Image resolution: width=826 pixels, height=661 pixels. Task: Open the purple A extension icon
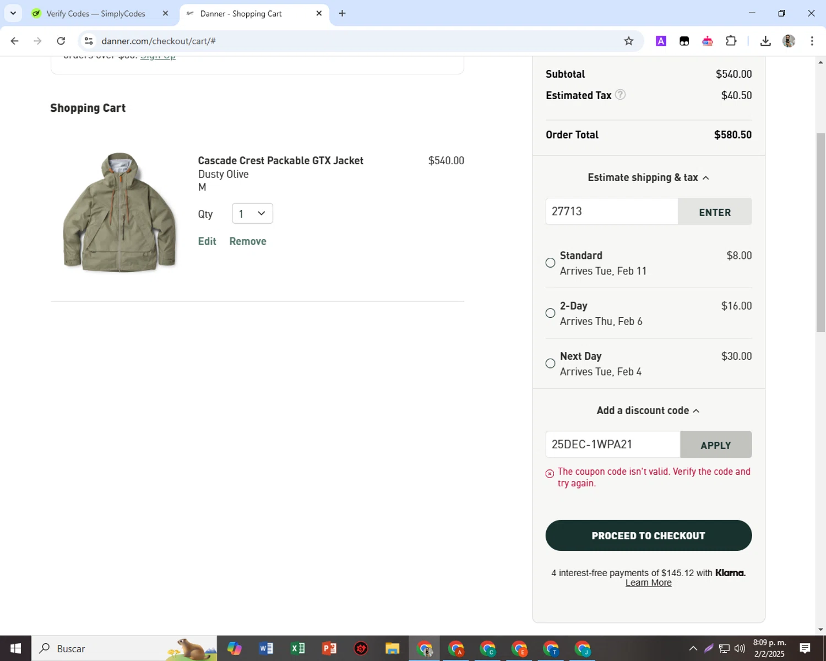[x=661, y=41]
